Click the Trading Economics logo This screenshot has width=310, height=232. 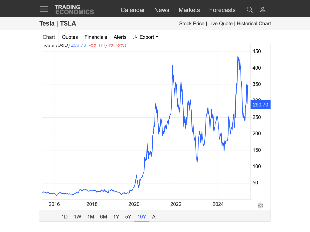74,10
